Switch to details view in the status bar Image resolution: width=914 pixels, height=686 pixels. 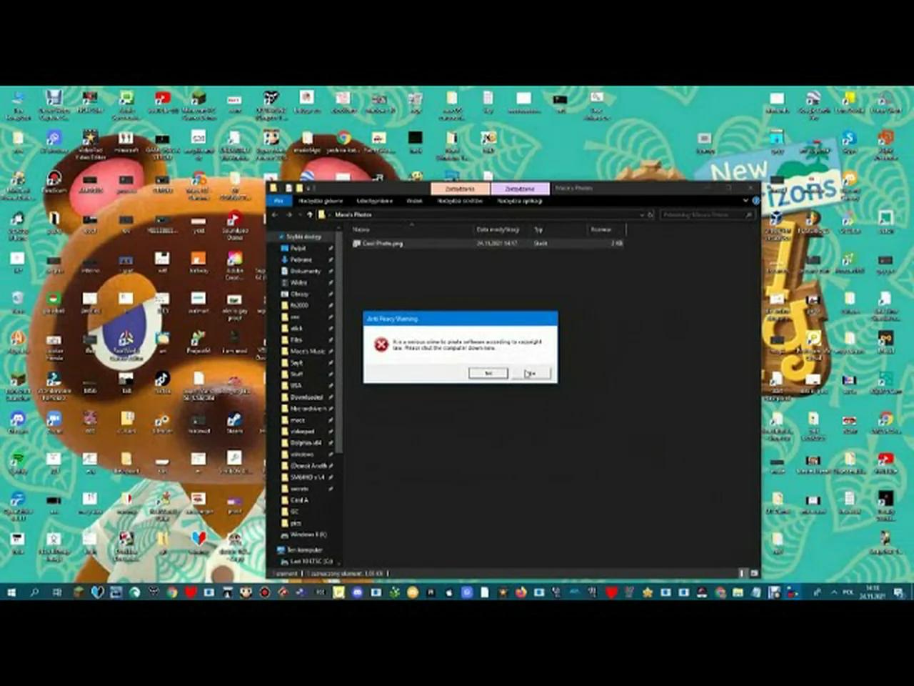741,573
